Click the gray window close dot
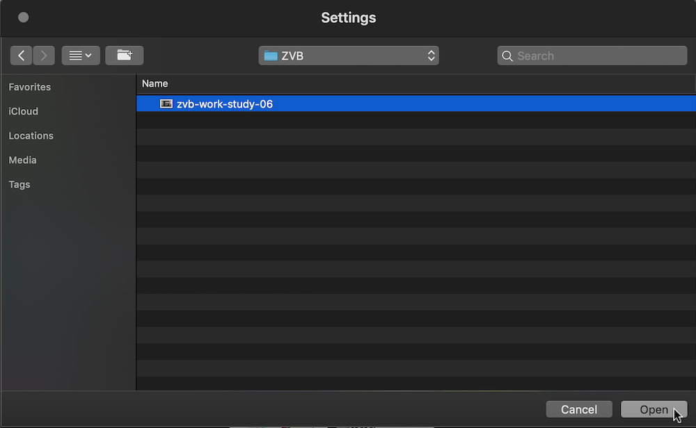 [x=23, y=17]
